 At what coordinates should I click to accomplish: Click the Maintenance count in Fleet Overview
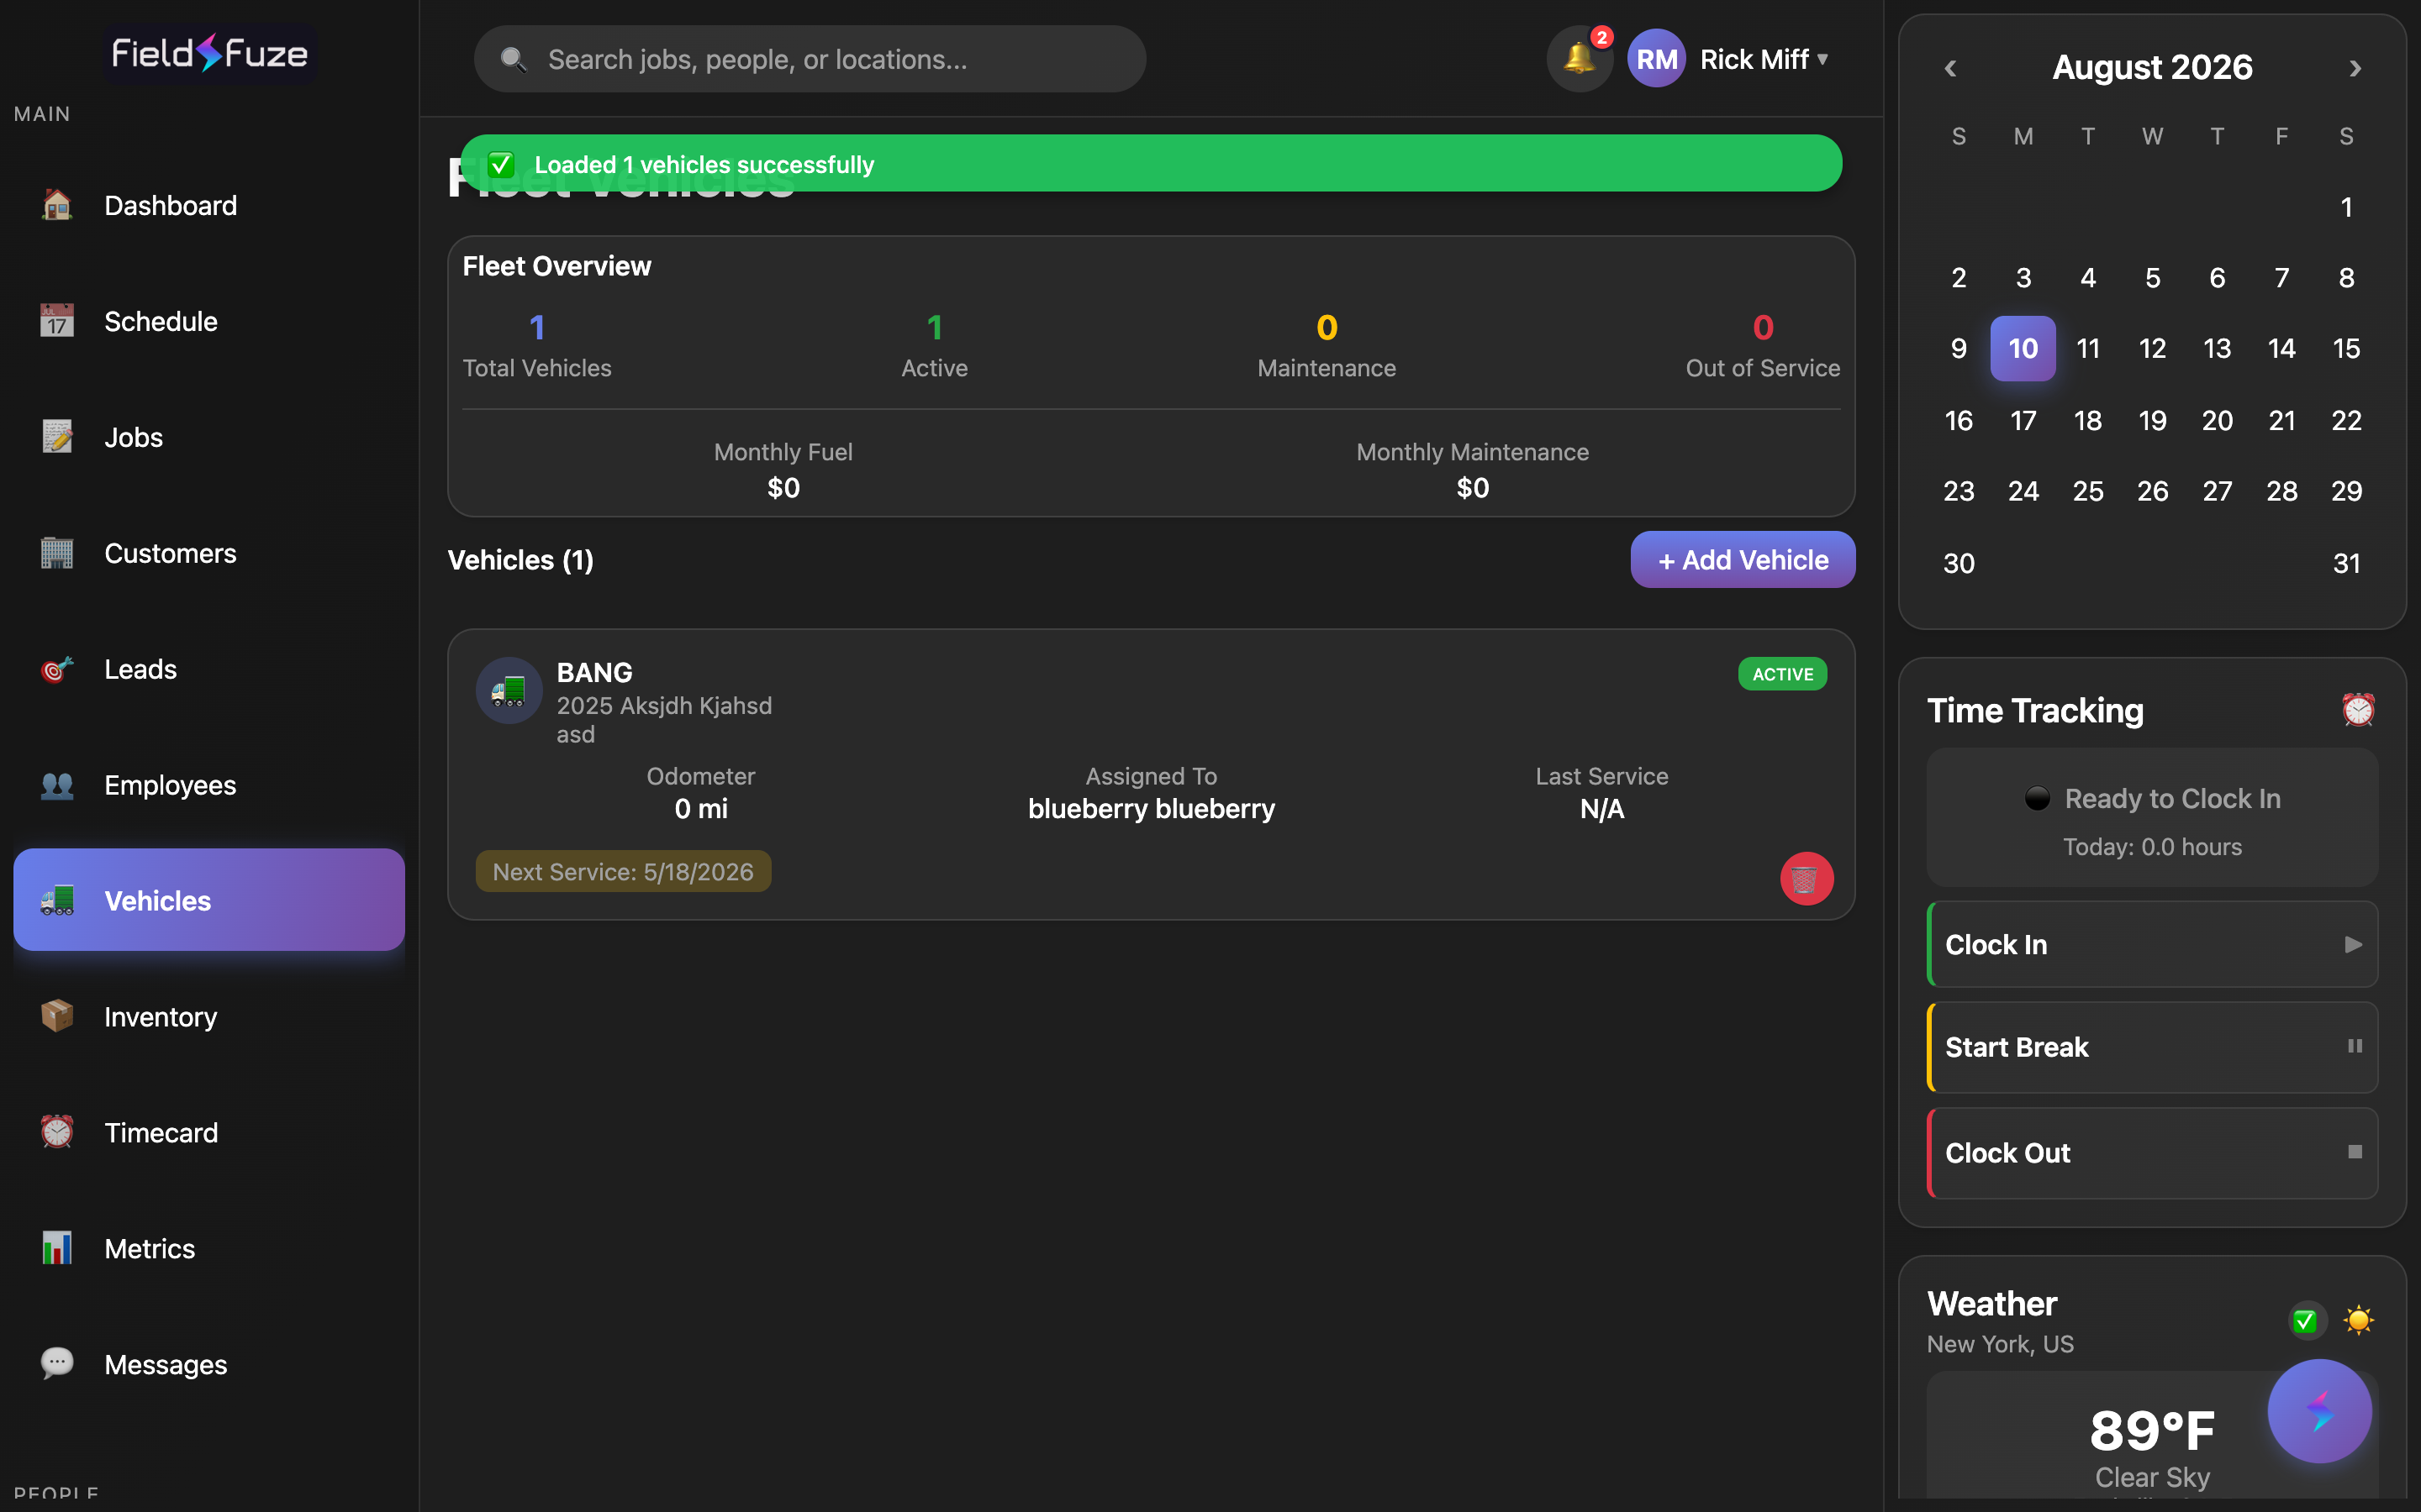point(1327,327)
